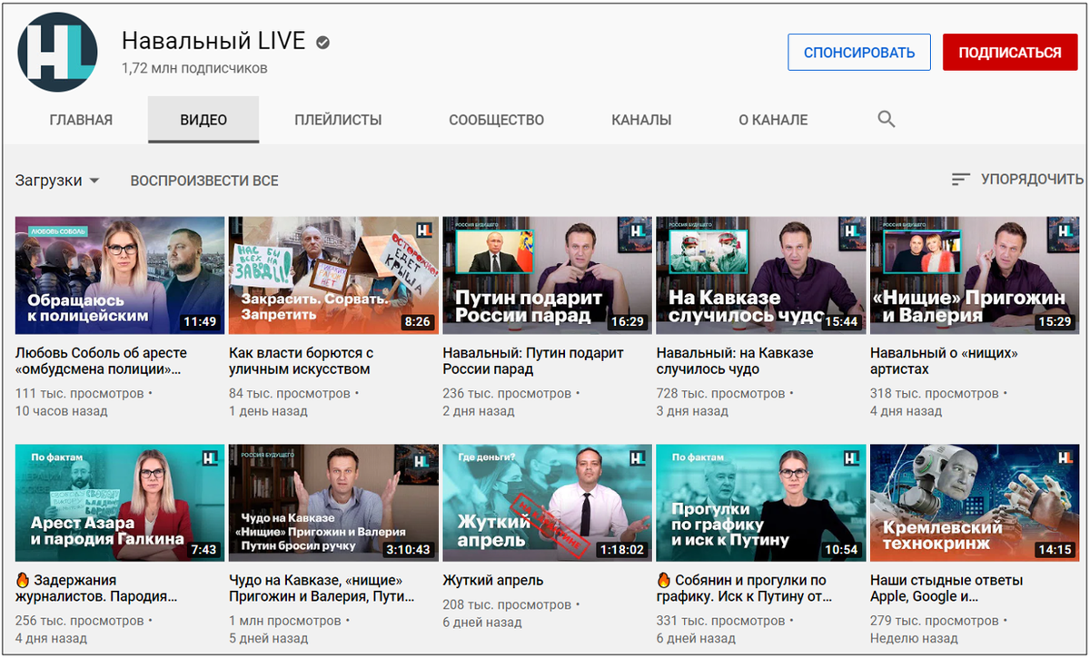The height and width of the screenshot is (658, 1090).
Task: Click the 'Жуткий апрель' video title text
Action: tap(493, 580)
